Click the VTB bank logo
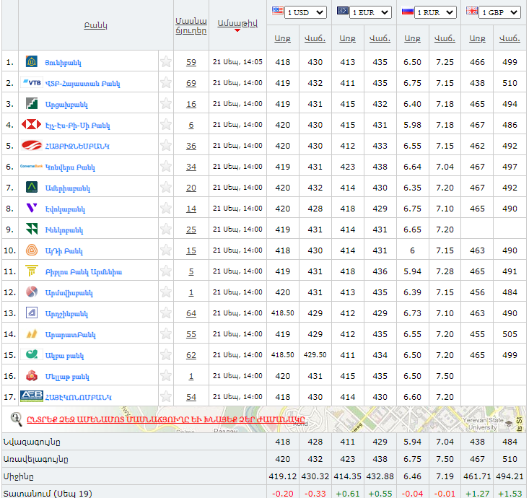Viewport: 529px width, 498px height. tap(32, 82)
